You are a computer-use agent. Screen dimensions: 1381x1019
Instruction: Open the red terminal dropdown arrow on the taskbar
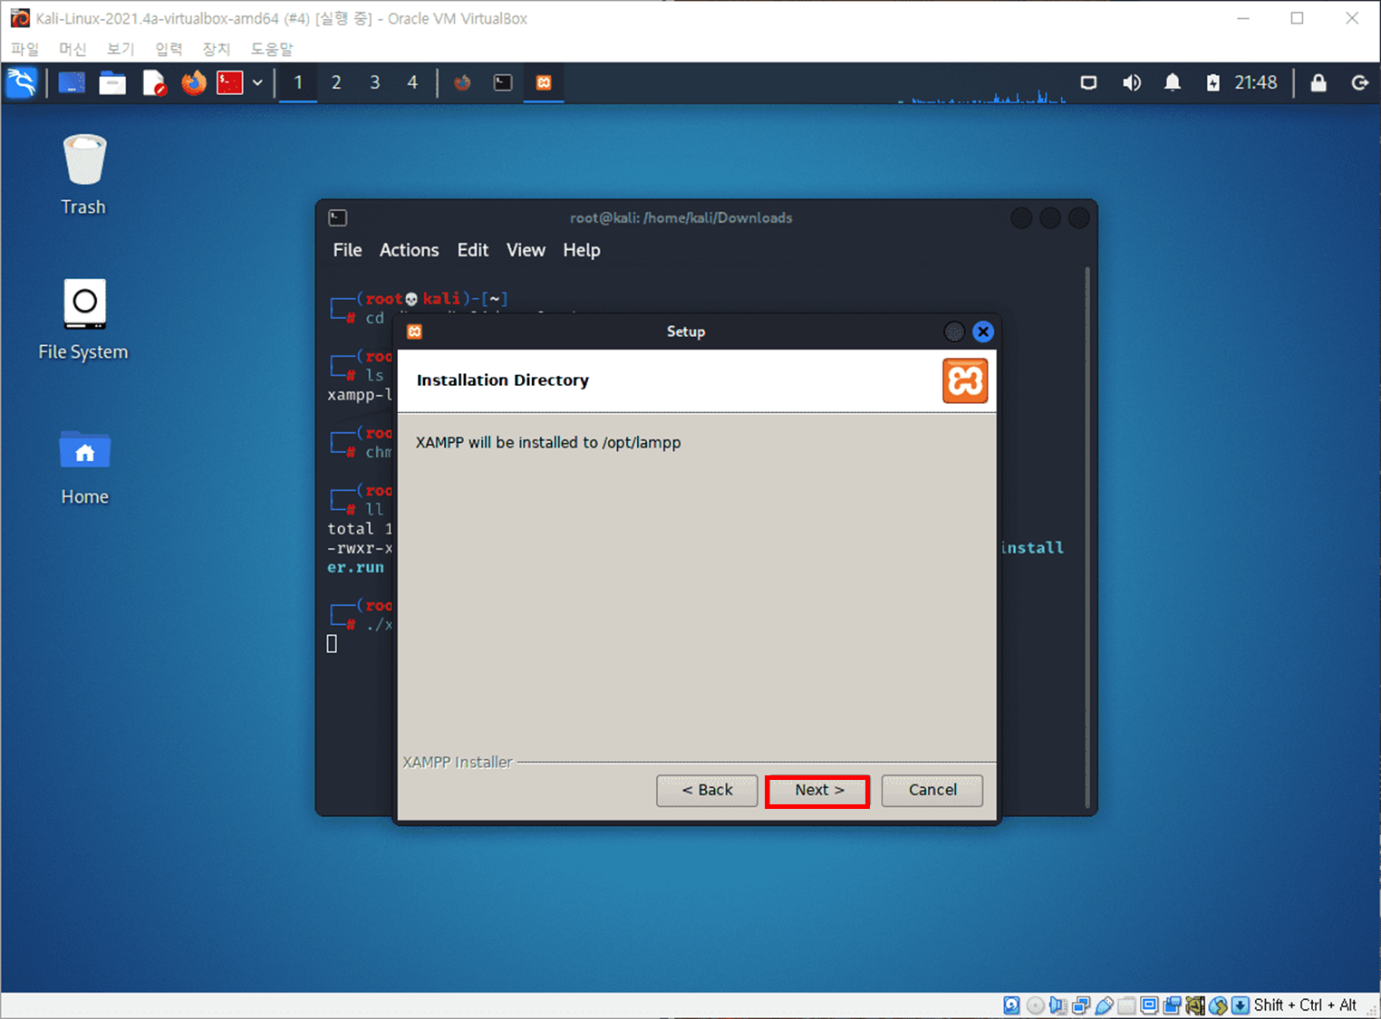click(257, 82)
